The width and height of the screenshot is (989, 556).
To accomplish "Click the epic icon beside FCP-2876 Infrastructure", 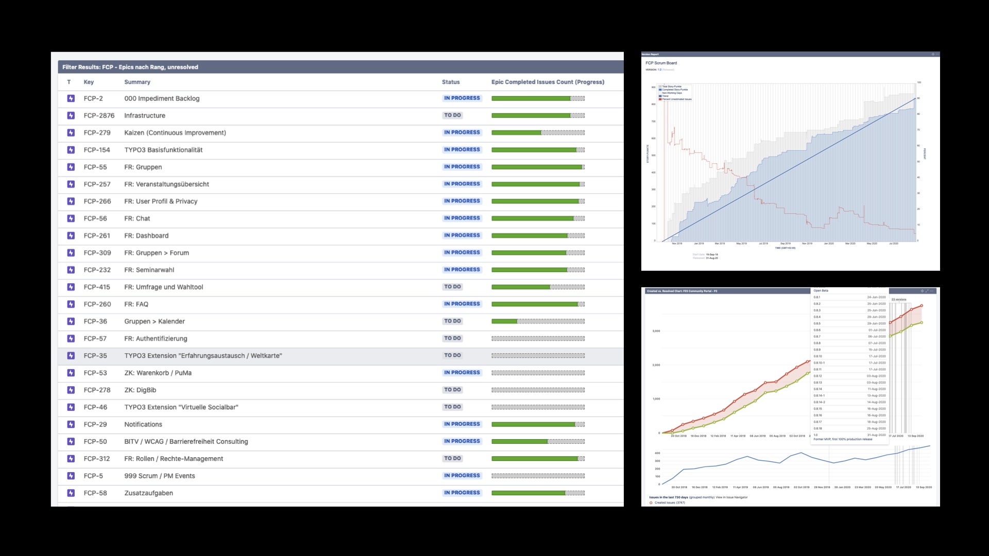I will click(x=71, y=115).
